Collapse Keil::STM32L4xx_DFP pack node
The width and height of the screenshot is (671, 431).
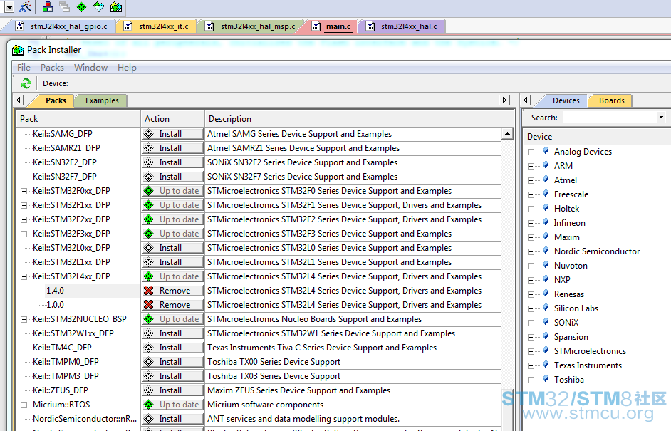(24, 276)
